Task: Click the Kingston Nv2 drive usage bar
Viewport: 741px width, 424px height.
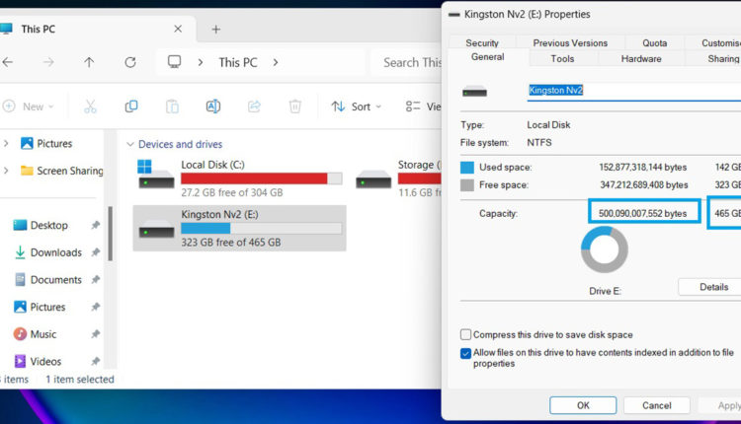Action: (261, 229)
